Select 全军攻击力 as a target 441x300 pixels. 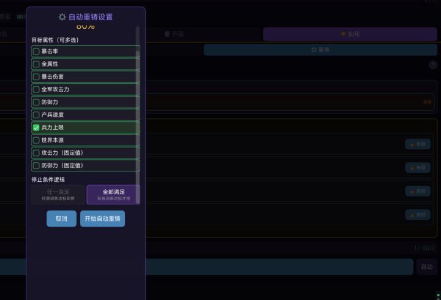click(36, 89)
